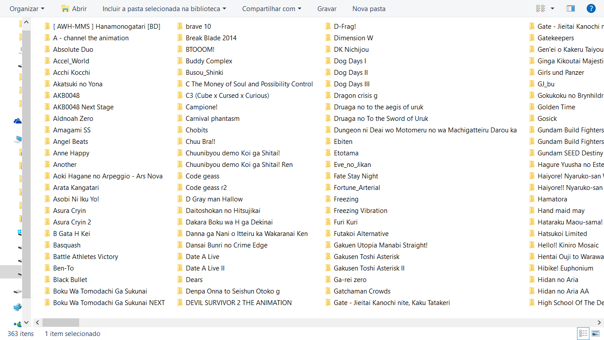Switch to large thumbnails view in status bar

(595, 333)
